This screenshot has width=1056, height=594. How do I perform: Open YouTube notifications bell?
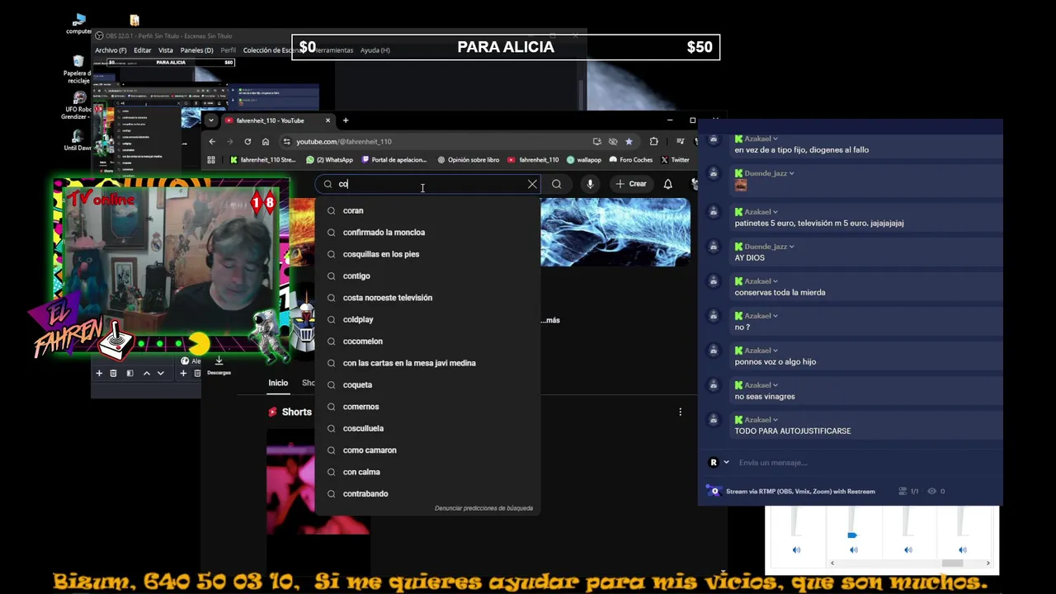tap(668, 184)
